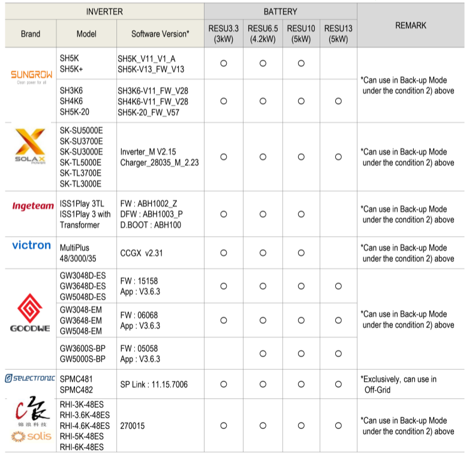Click the Software Version* column header
Viewport: 469px width, 456px height.
click(160, 34)
